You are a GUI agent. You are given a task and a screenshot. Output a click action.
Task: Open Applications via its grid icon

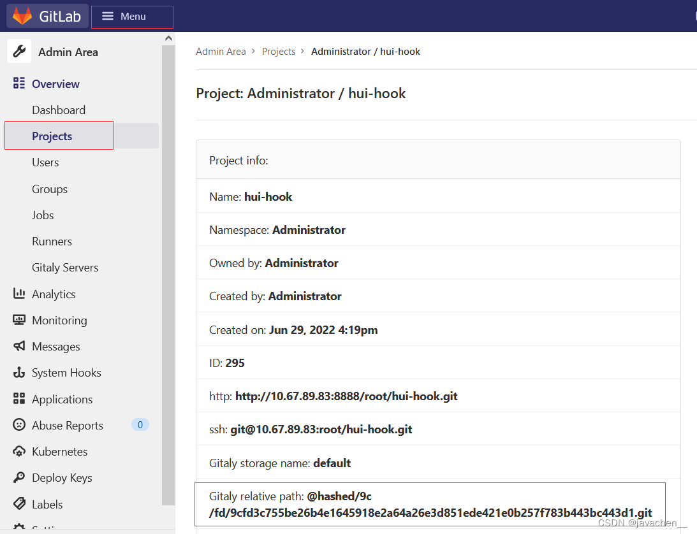coord(18,399)
